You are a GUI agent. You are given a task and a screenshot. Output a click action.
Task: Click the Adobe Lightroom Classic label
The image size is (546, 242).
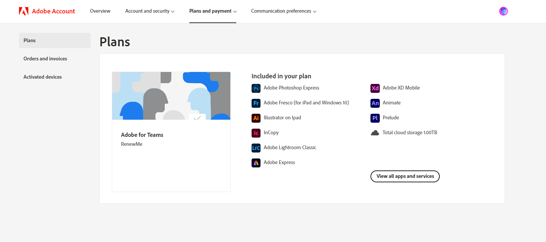(x=290, y=148)
